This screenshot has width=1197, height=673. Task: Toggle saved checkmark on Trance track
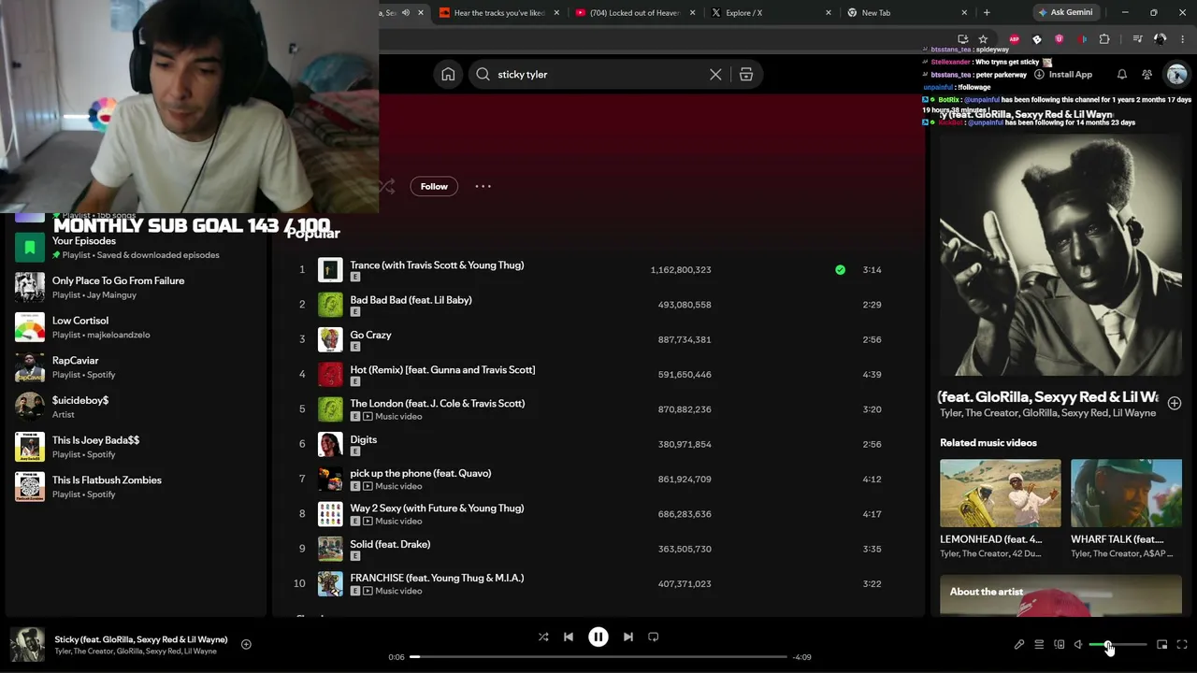pyautogui.click(x=840, y=269)
